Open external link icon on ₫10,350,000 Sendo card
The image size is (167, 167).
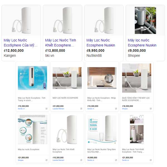pyautogui.click(x=46, y=109)
